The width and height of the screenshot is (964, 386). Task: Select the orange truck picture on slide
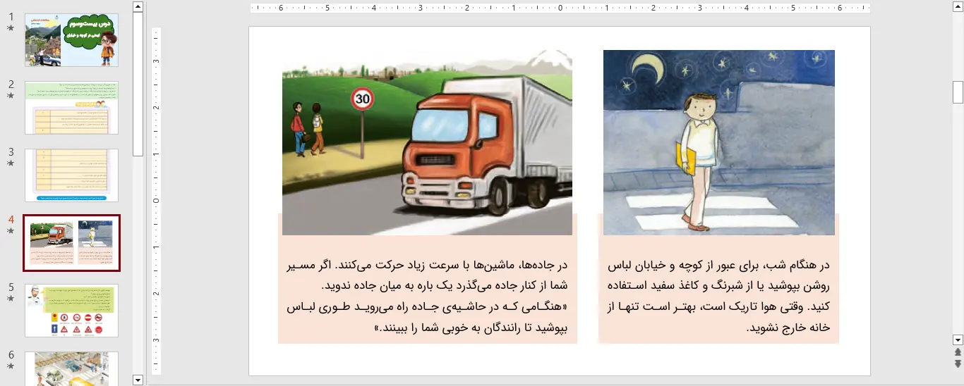(427, 142)
